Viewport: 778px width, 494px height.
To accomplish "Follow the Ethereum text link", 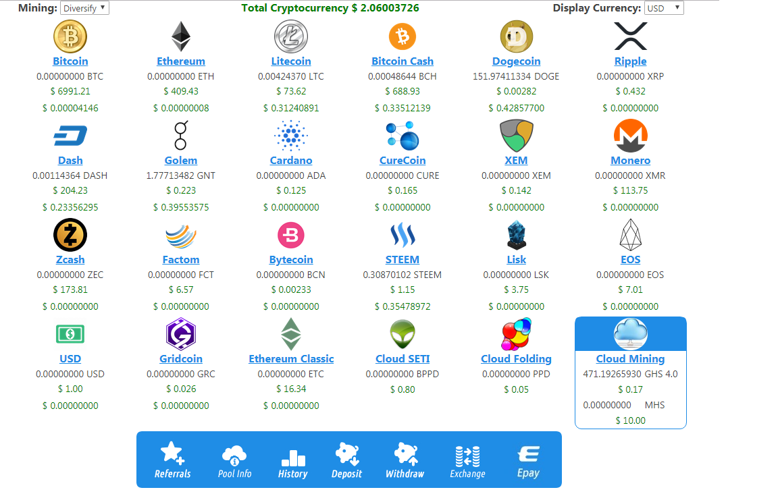I will tap(180, 61).
